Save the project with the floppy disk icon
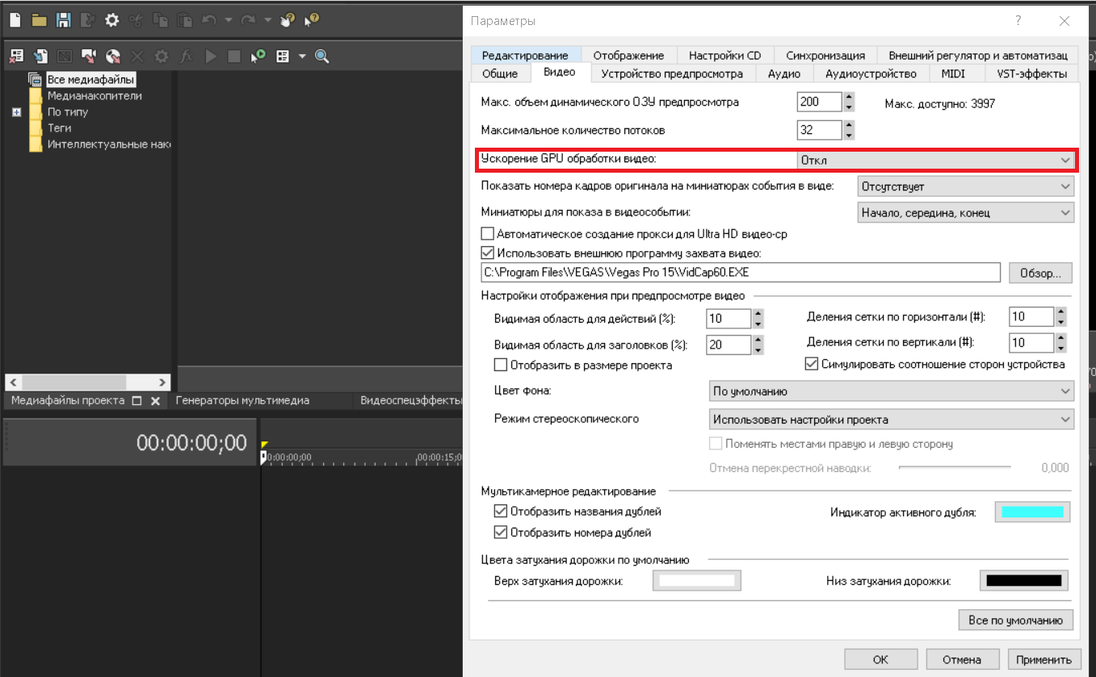Screen dimensions: 1096x677 click(63, 19)
